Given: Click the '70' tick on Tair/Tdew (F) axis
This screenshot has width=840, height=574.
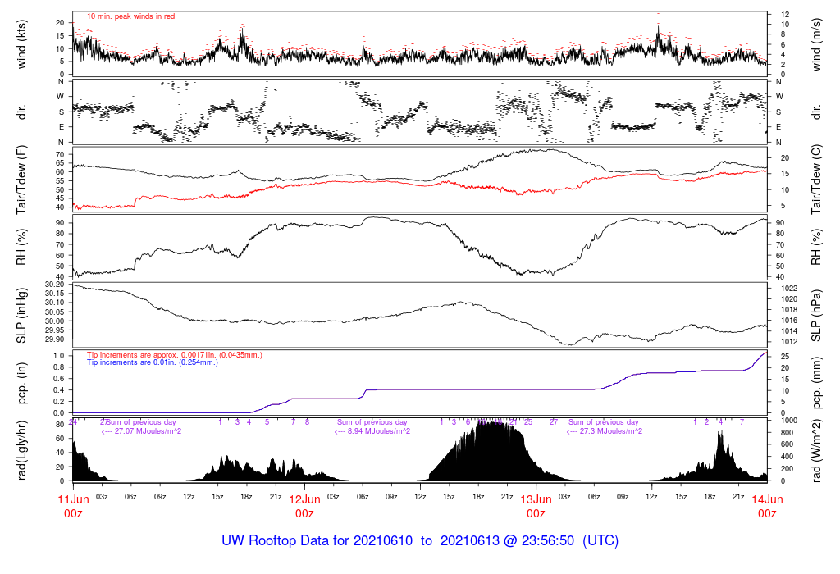Looking at the screenshot, I should [59, 155].
